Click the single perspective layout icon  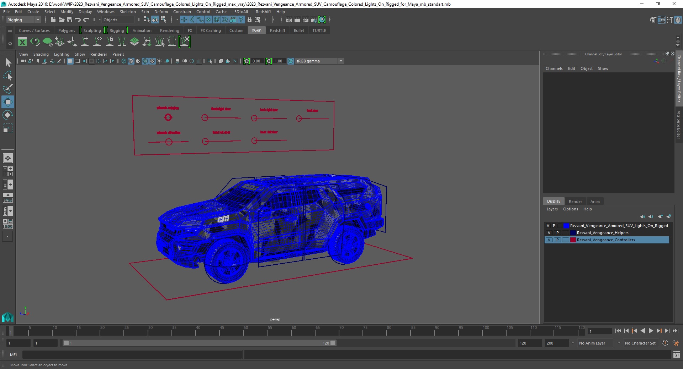8,158
